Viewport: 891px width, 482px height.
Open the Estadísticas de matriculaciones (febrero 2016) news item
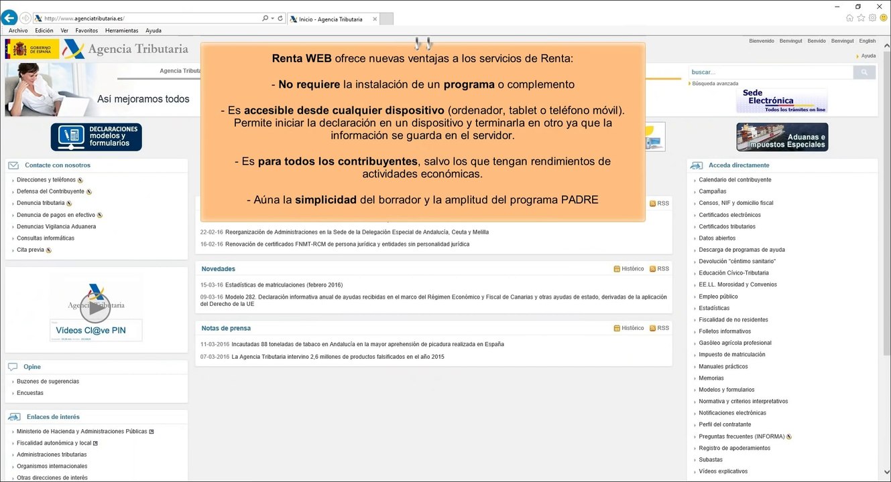point(284,285)
